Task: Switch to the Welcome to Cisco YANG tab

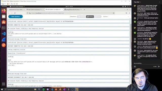Action: (16, 10)
